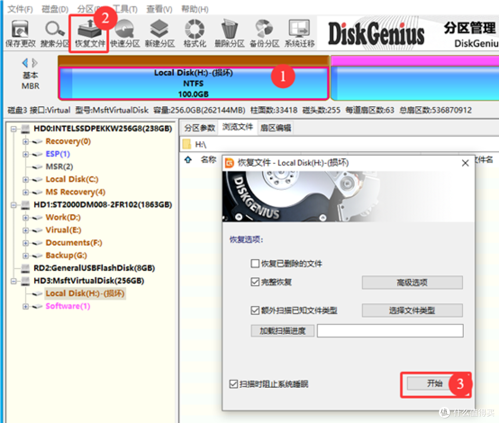Click the scan progress file path field
This screenshot has width=499, height=423.
click(x=390, y=331)
